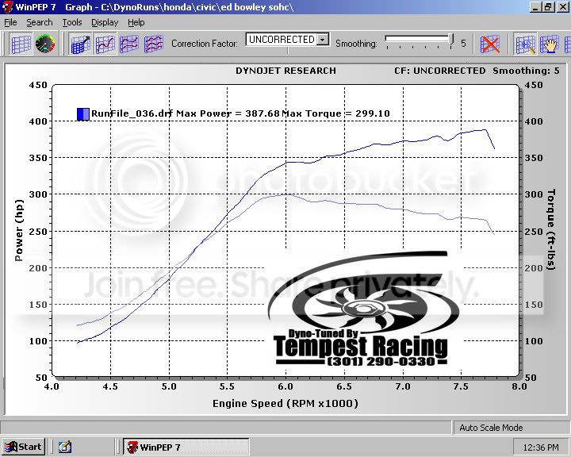Open the Windows Start button
The width and height of the screenshot is (571, 457).
(24, 447)
